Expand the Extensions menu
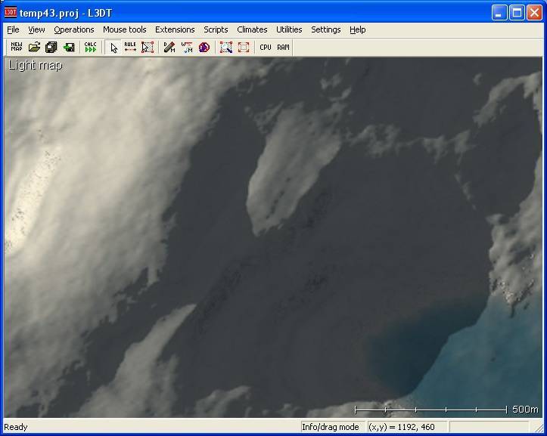Image resolution: width=547 pixels, height=436 pixels. tap(175, 29)
